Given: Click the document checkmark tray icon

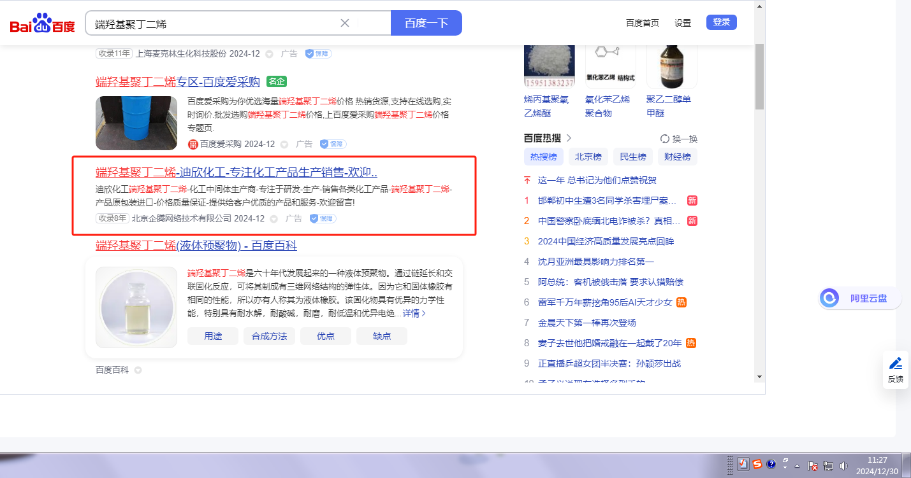Looking at the screenshot, I should [x=743, y=464].
